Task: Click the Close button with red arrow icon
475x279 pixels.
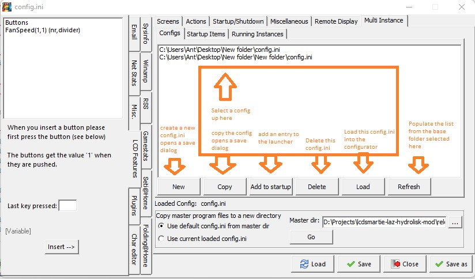Action: tap(405, 264)
